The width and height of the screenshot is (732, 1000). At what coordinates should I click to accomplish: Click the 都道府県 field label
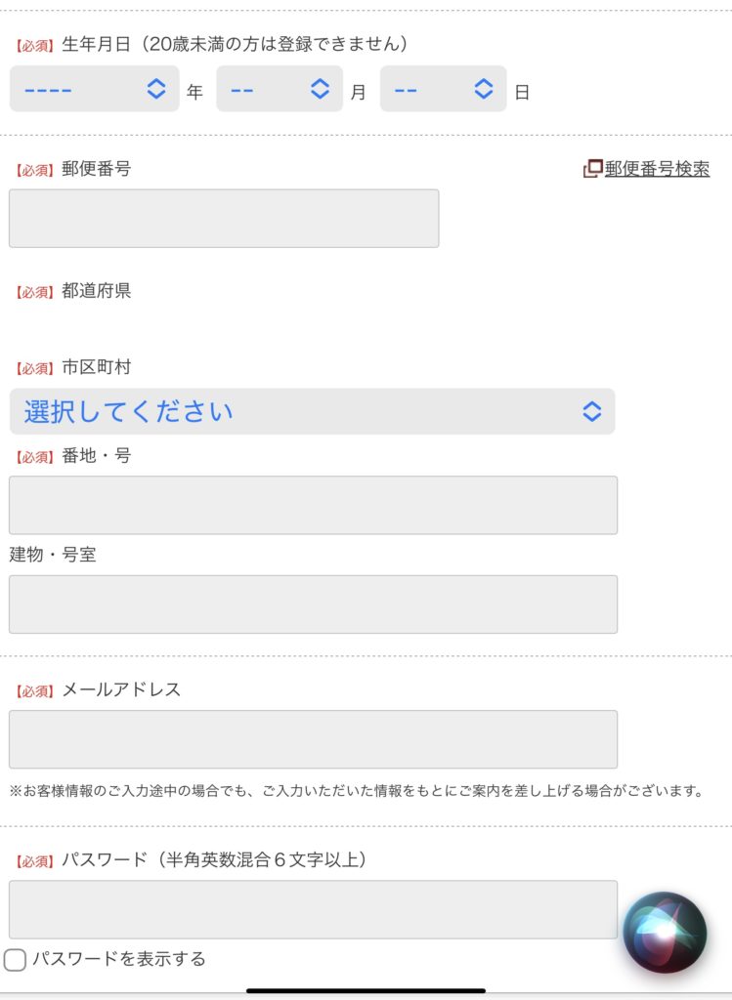(96, 291)
